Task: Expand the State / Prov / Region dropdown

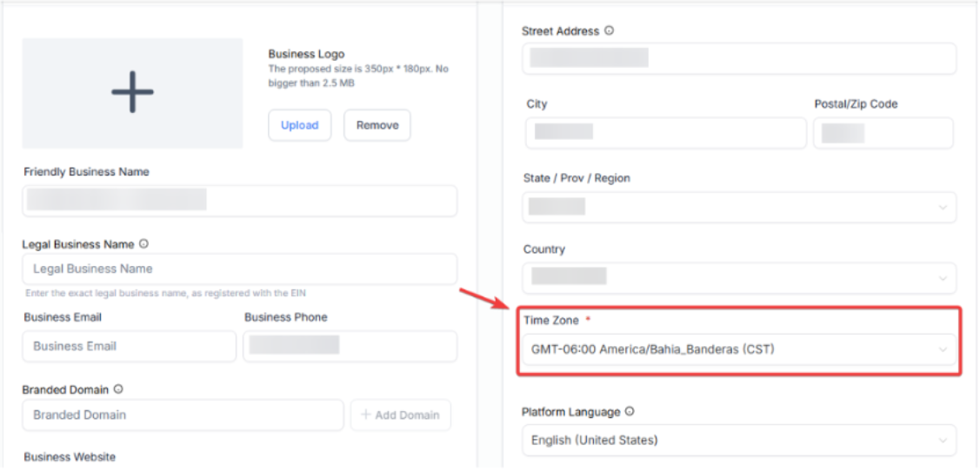Action: point(738,207)
